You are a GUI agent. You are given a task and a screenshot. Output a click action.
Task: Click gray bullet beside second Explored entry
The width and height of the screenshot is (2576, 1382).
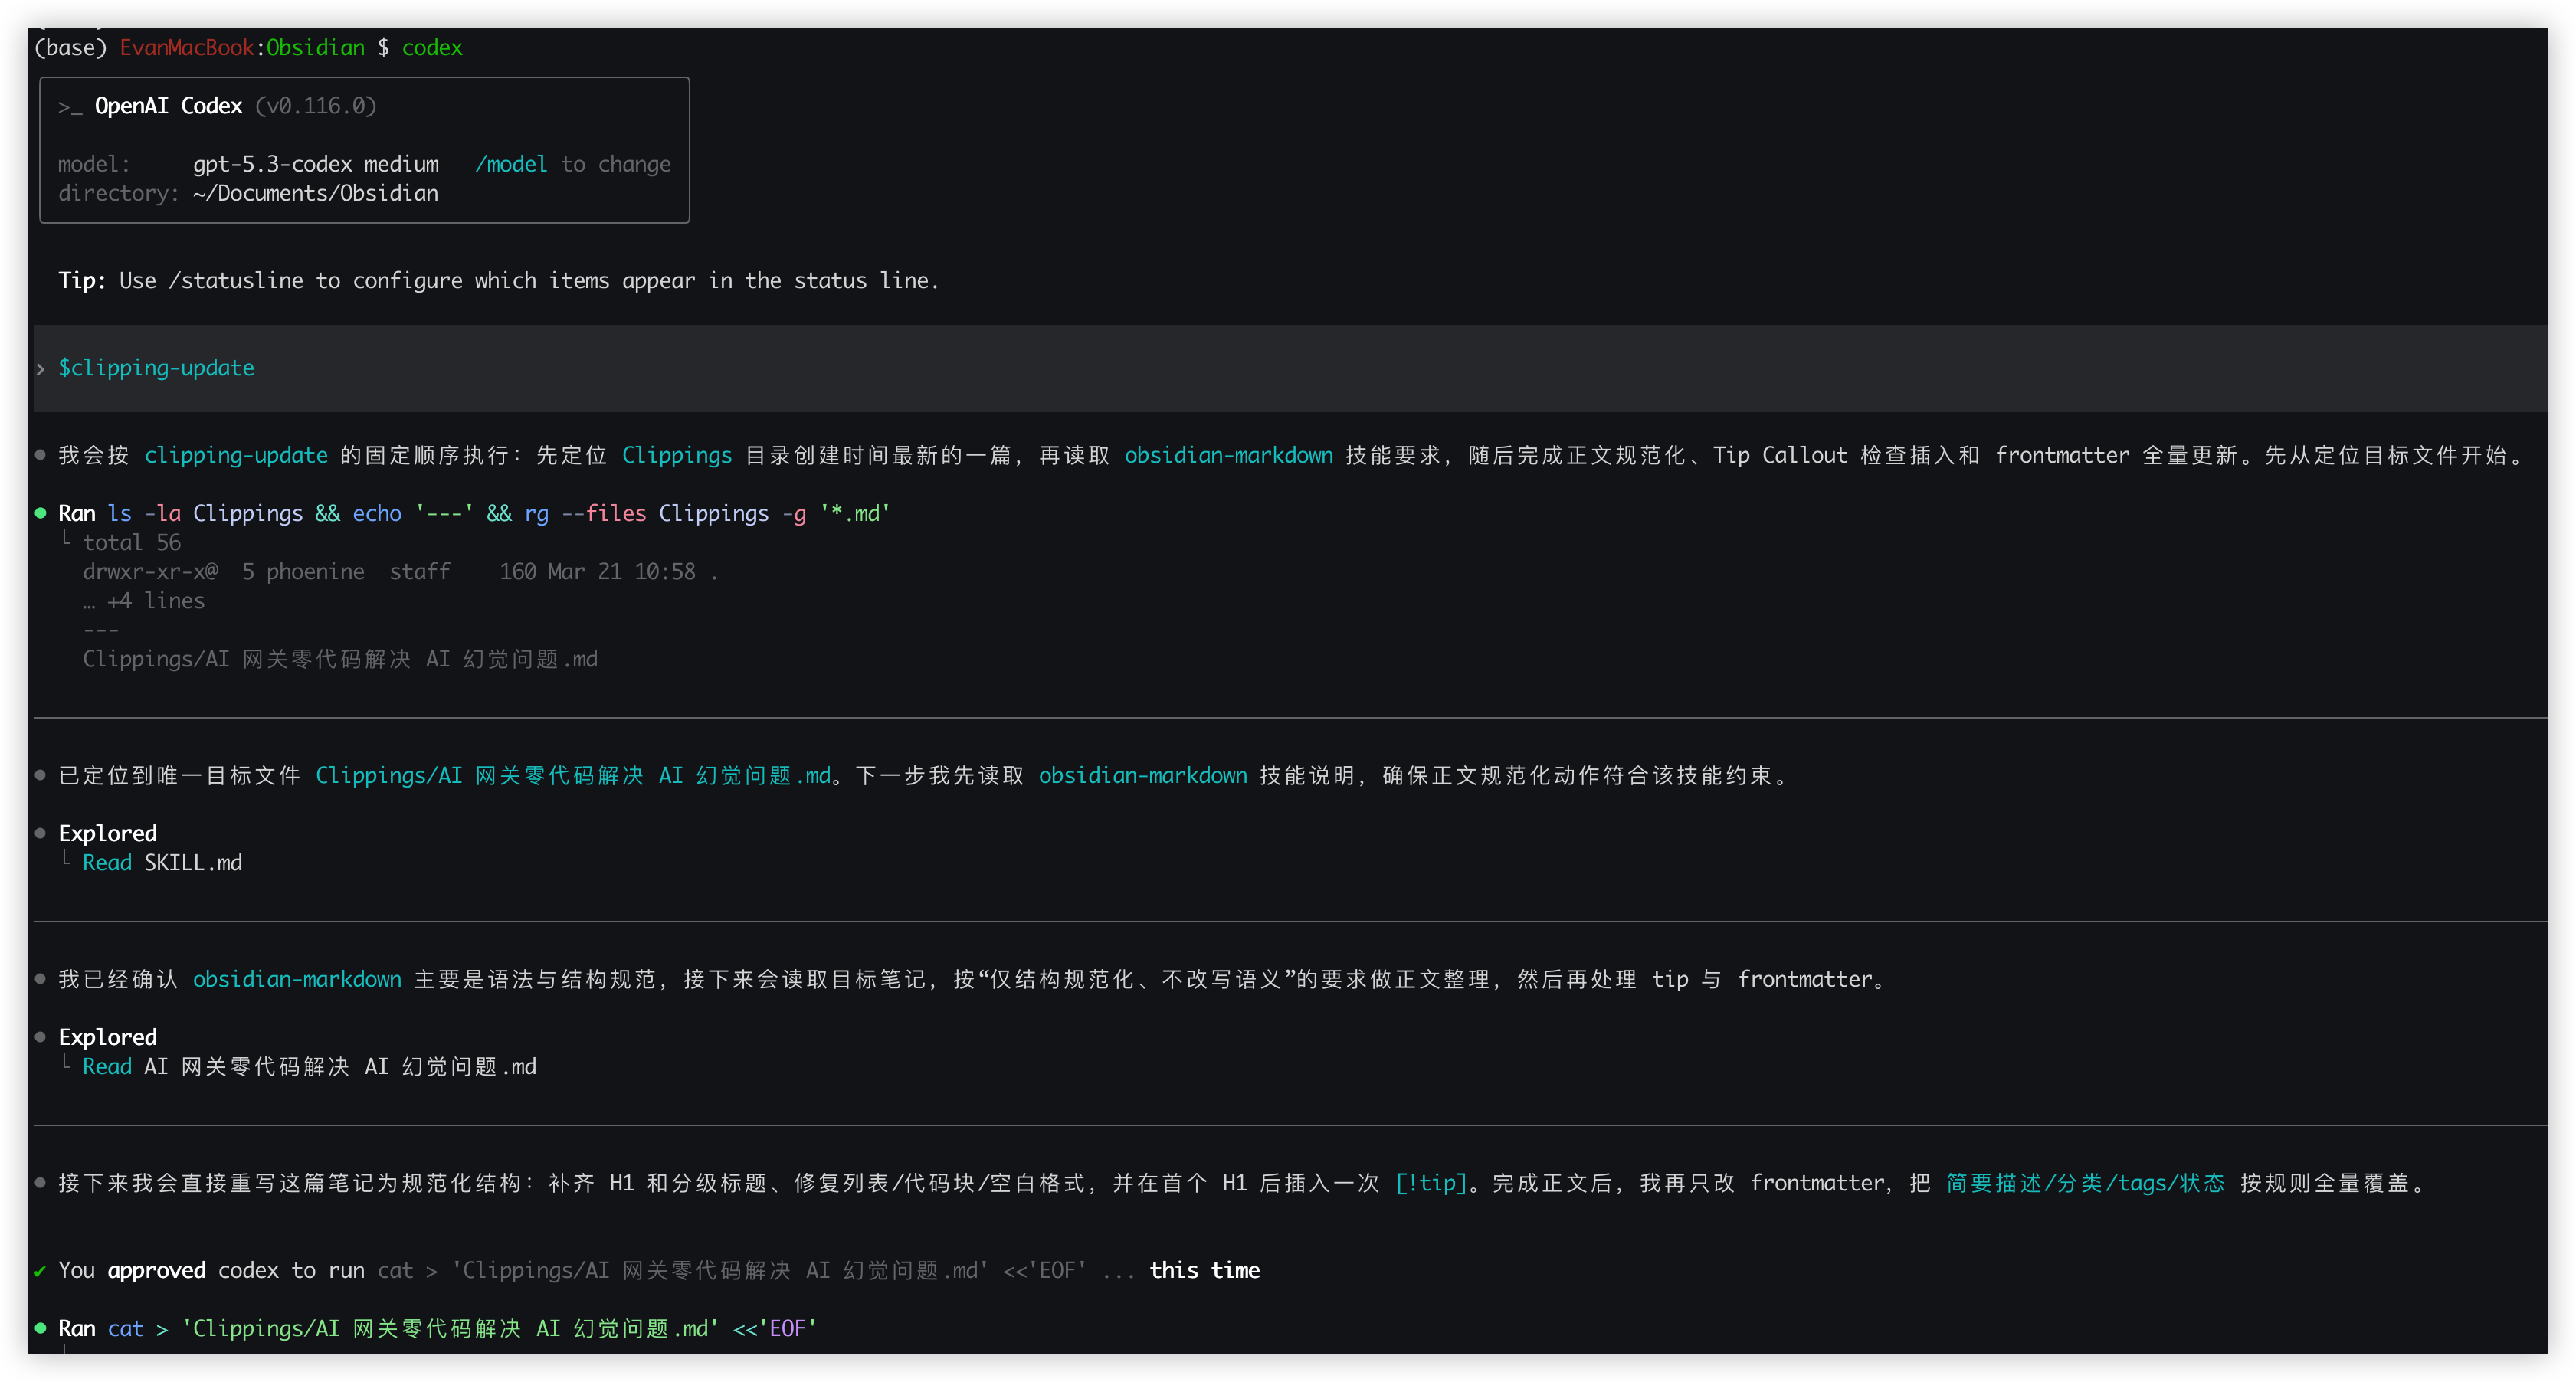(x=40, y=1037)
